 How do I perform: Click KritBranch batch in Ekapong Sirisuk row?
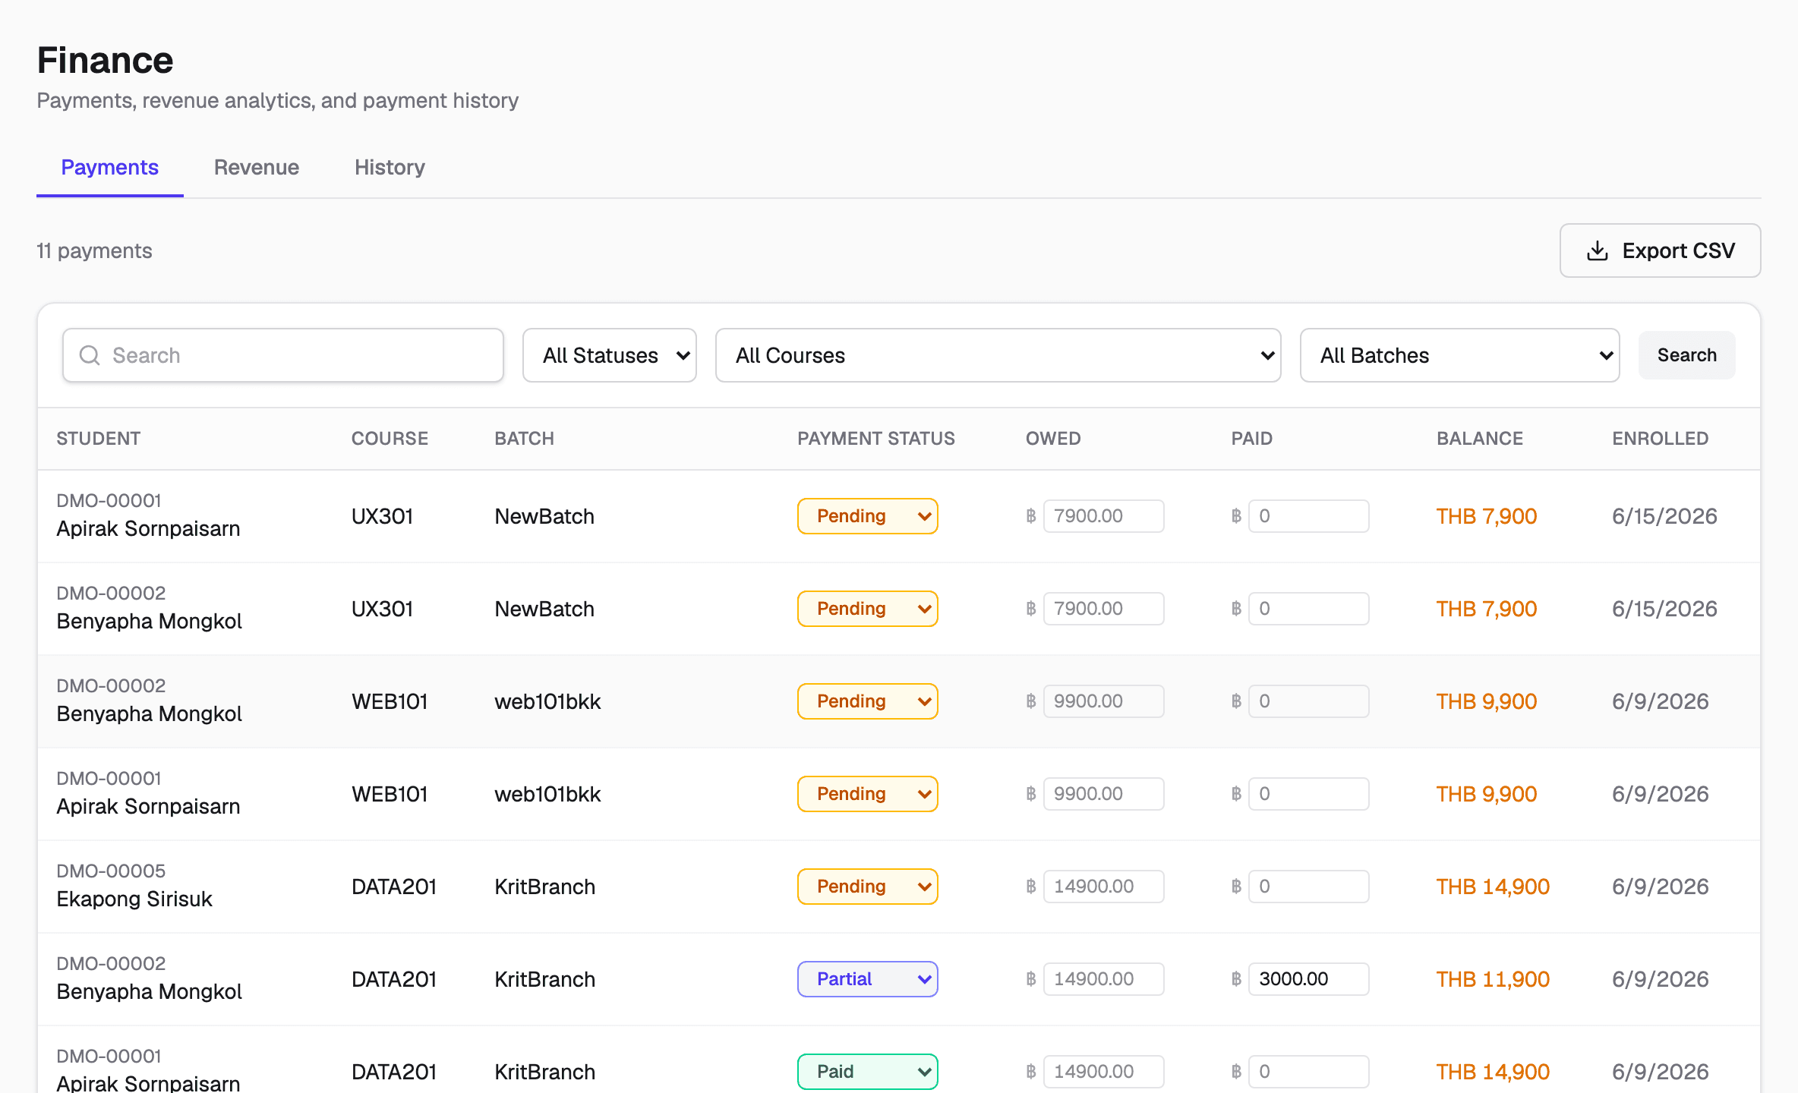[544, 887]
